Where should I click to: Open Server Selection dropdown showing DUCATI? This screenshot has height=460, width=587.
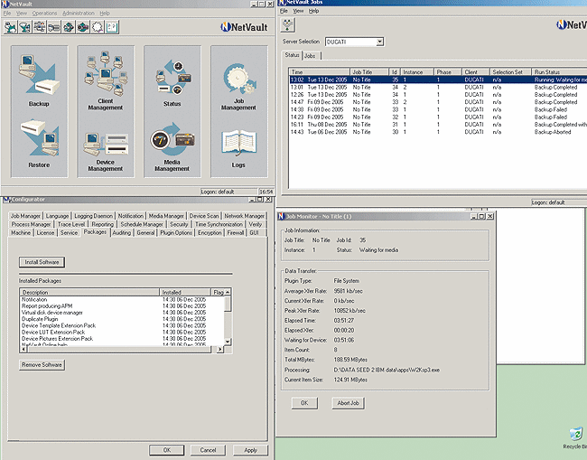click(380, 42)
